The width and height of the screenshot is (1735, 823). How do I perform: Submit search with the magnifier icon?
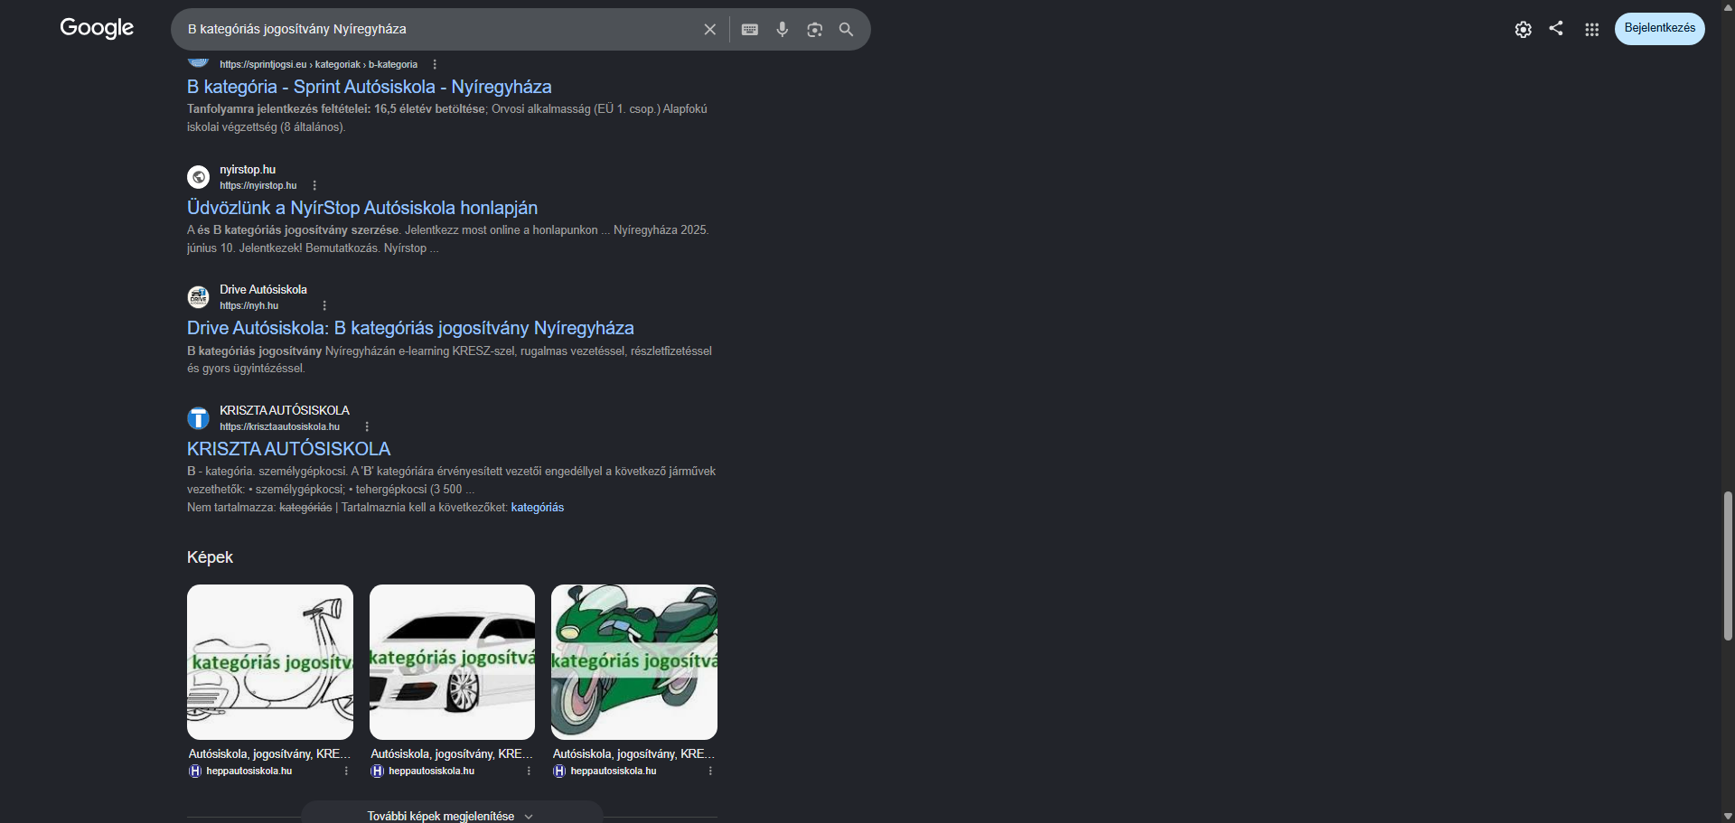coord(846,30)
